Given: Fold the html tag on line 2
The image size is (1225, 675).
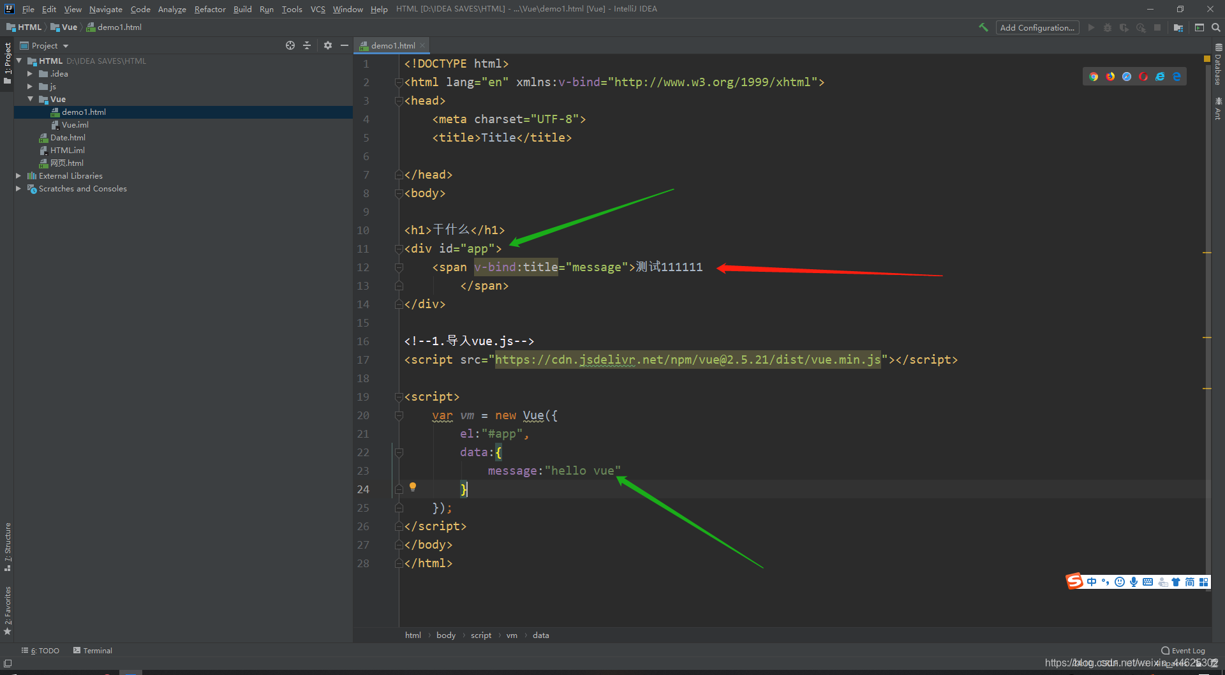Looking at the screenshot, I should (x=399, y=82).
